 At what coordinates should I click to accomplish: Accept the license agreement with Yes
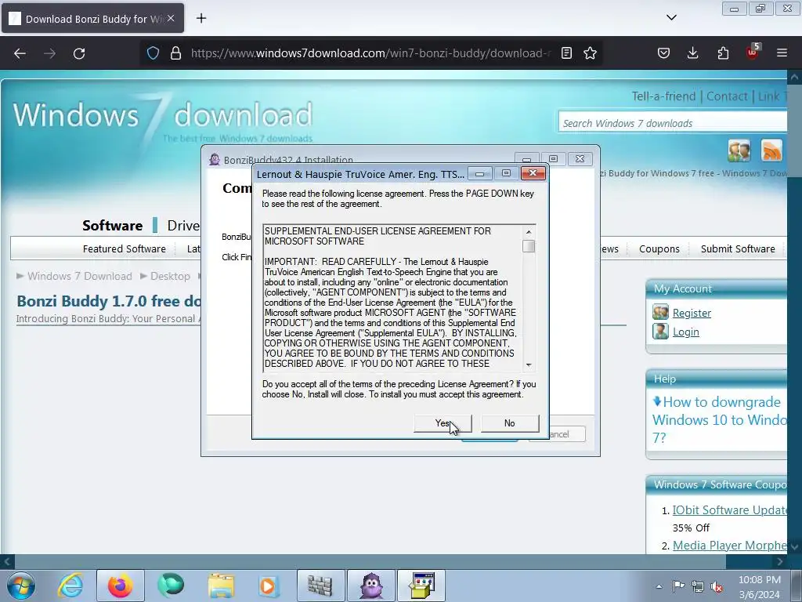tap(443, 423)
